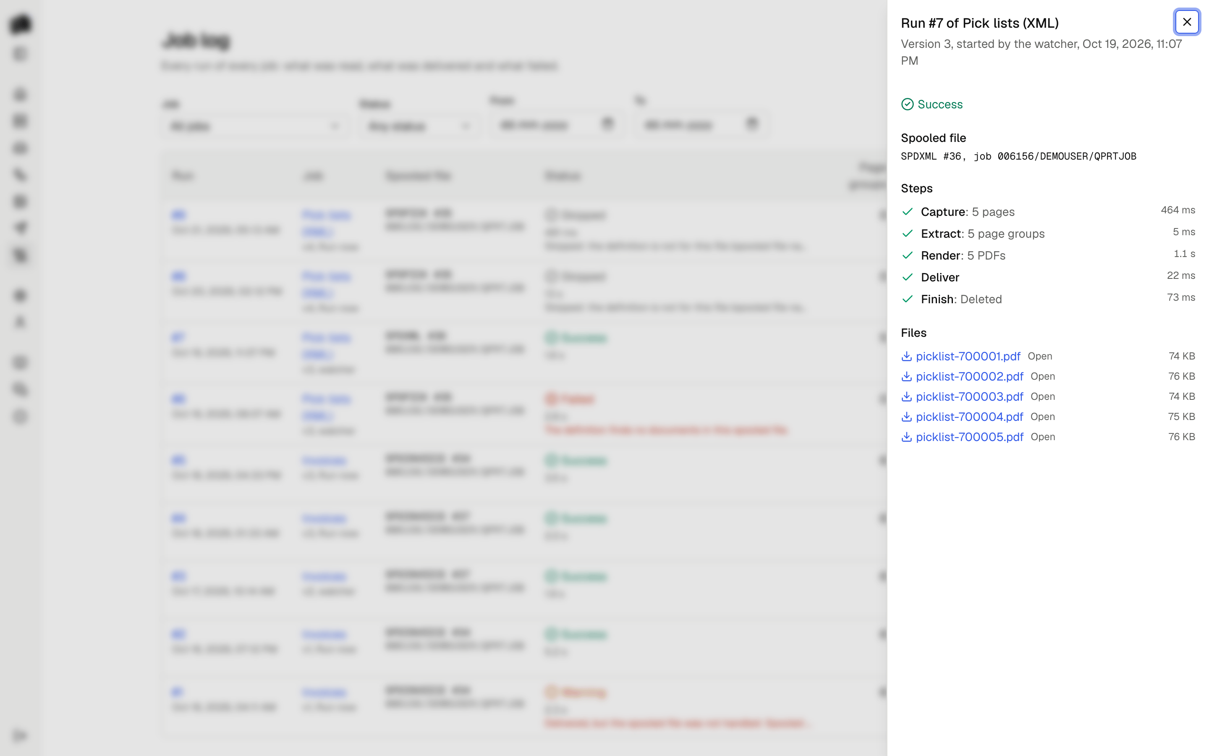Image resolution: width=1209 pixels, height=756 pixels.
Task: Download picklist-700002.pdf via its download icon
Action: point(906,376)
